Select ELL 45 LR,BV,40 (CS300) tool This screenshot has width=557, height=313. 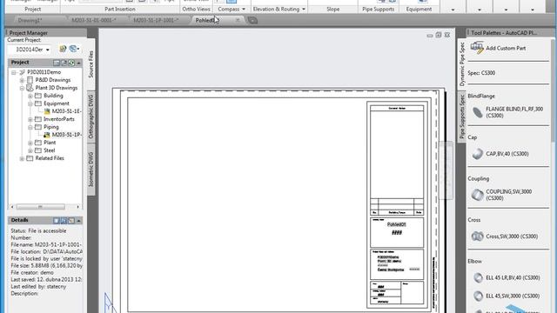[507, 277]
